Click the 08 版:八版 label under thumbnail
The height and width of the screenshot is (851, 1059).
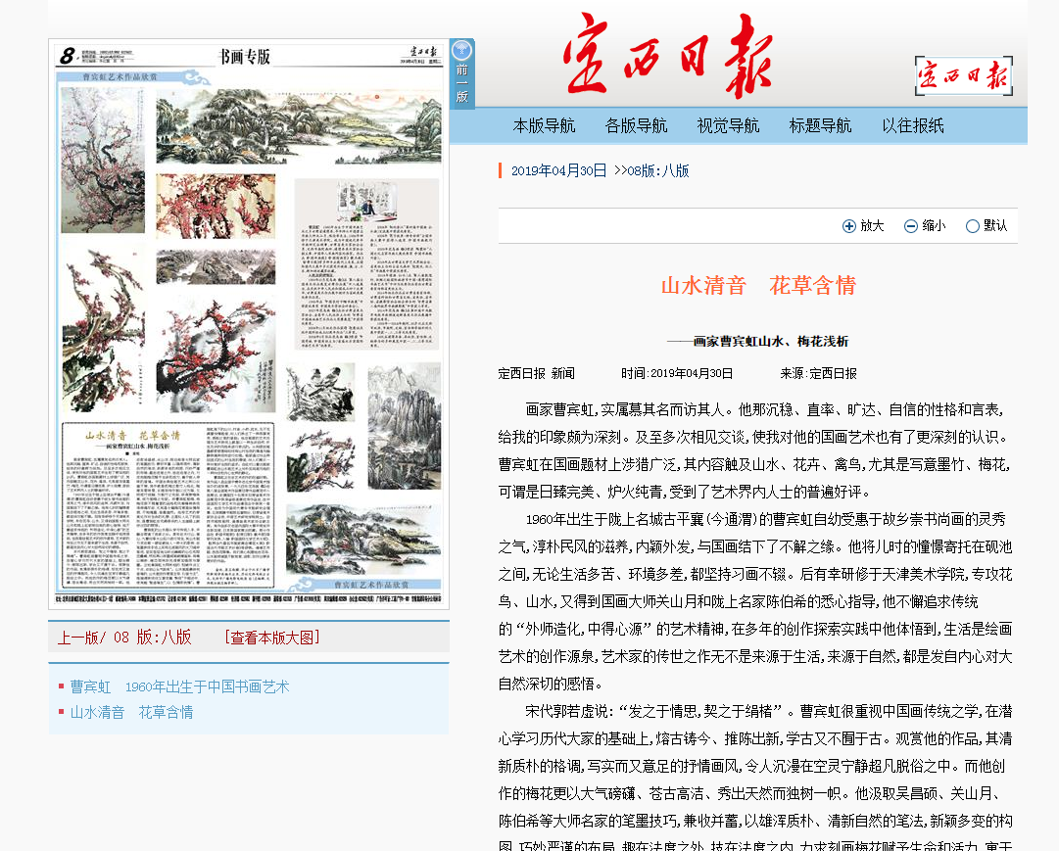(x=153, y=637)
